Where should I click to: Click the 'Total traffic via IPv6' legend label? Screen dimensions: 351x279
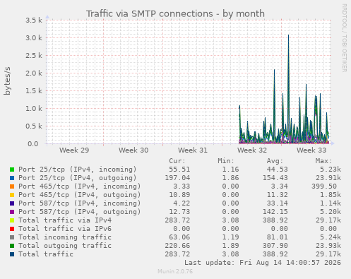(x=65, y=229)
